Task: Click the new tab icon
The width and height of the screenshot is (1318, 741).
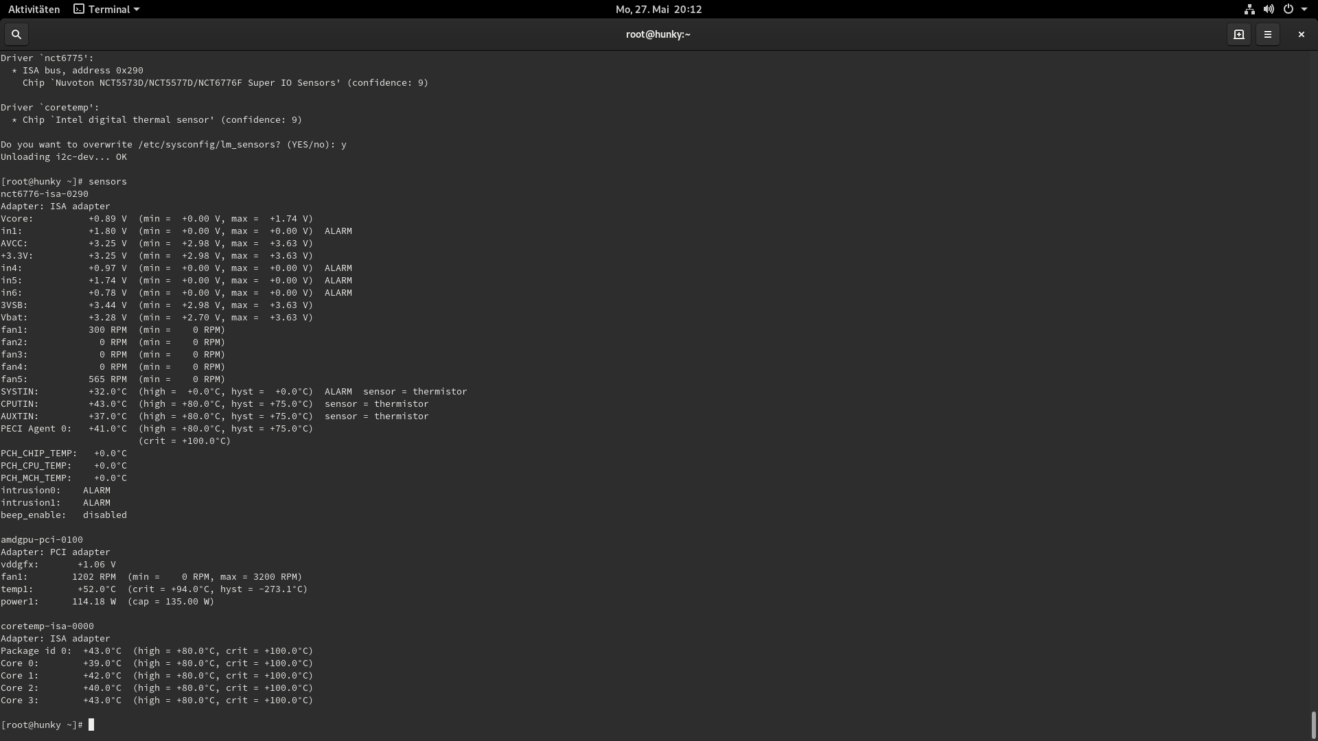Action: coord(1239,34)
